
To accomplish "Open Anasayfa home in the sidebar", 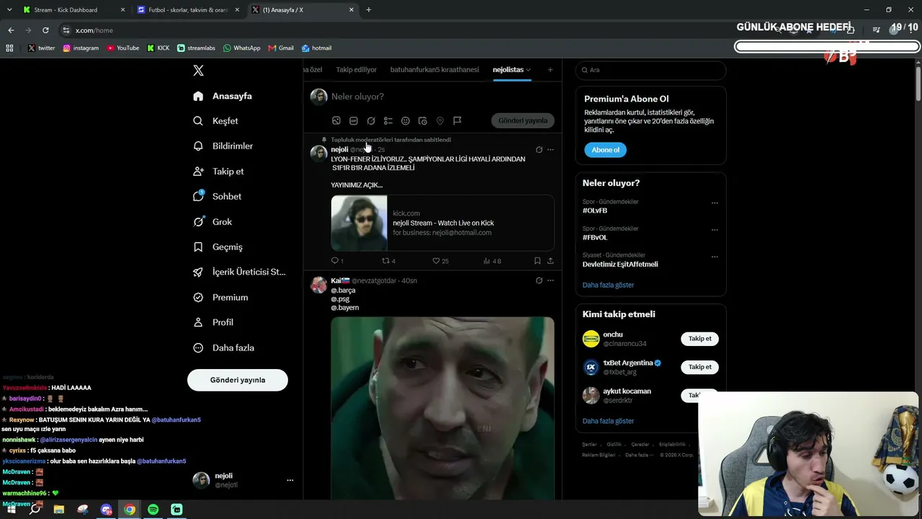I will [x=223, y=96].
